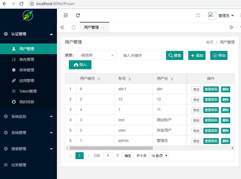Open the -请选择- search field dropdown
The image size is (241, 179).
tap(97, 55)
